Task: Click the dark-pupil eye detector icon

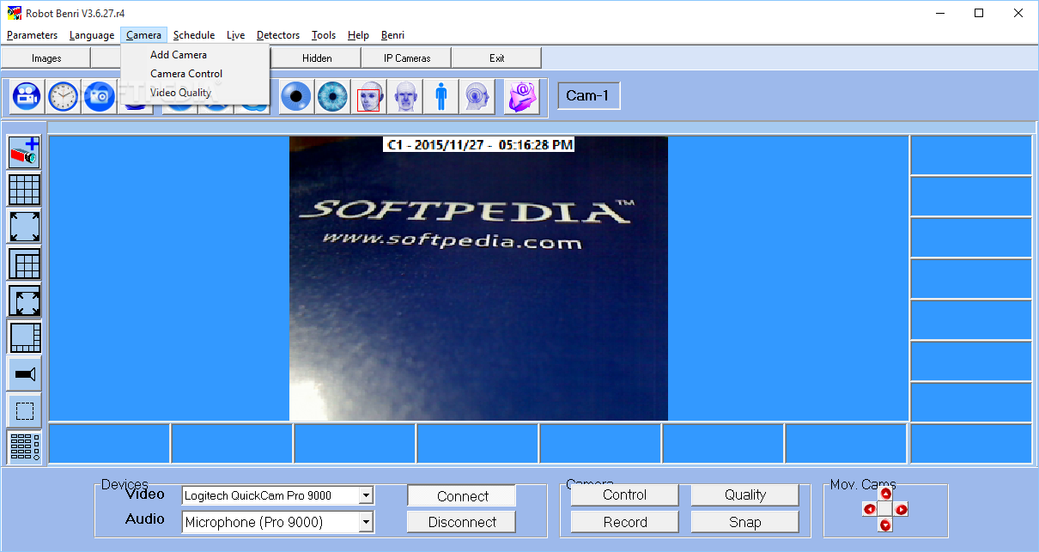Action: [296, 96]
